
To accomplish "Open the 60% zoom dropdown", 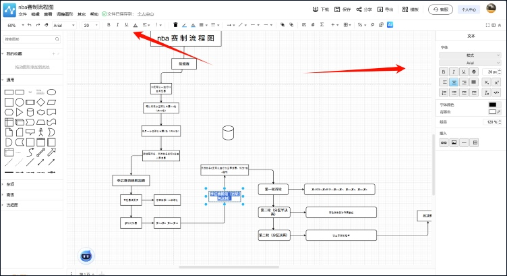I will click(x=13, y=25).
